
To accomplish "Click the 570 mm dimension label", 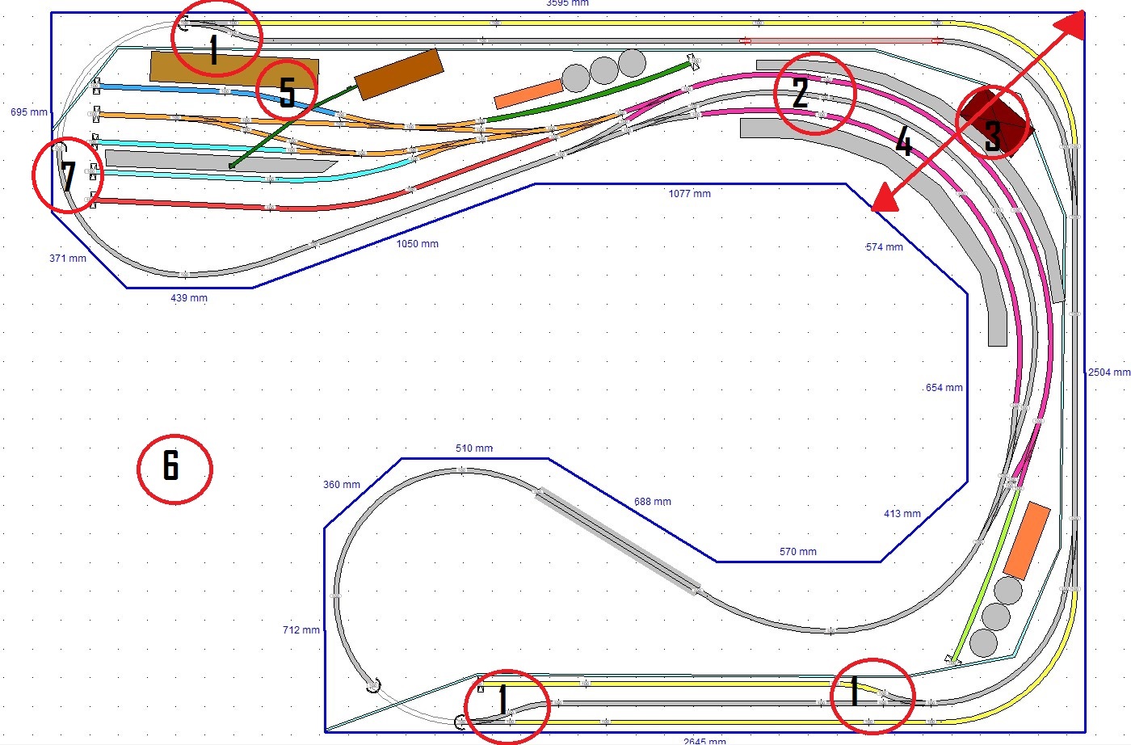I will pyautogui.click(x=798, y=551).
